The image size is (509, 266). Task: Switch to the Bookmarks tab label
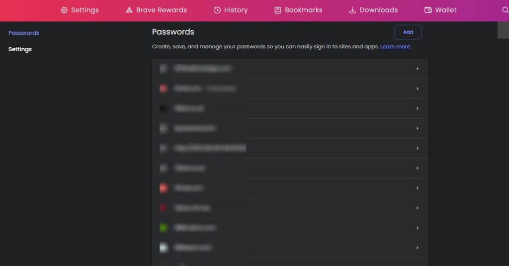coord(304,10)
